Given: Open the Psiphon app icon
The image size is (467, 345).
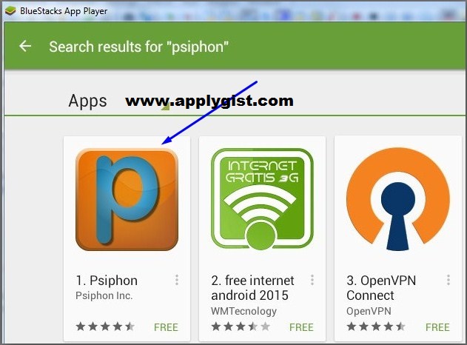Looking at the screenshot, I should click(127, 199).
